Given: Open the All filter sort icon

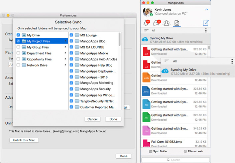Looking at the screenshot, I should [146, 30].
